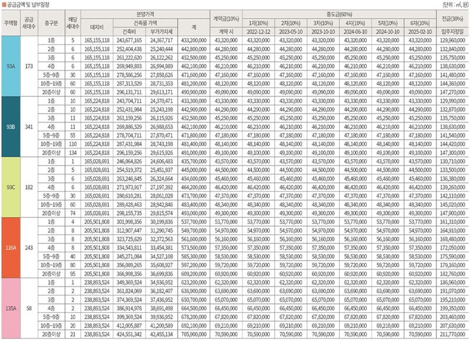Click the construction cost 424,551,342
Viewport: 470px width, 341px height.
pyautogui.click(x=129, y=335)
